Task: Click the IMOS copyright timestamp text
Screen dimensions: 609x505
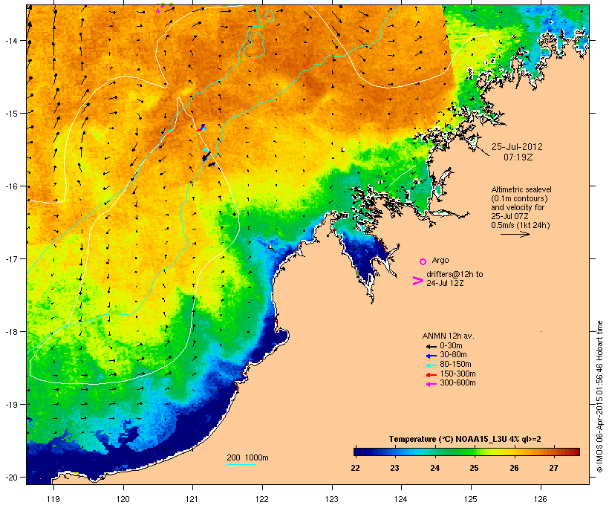Action: (x=599, y=397)
